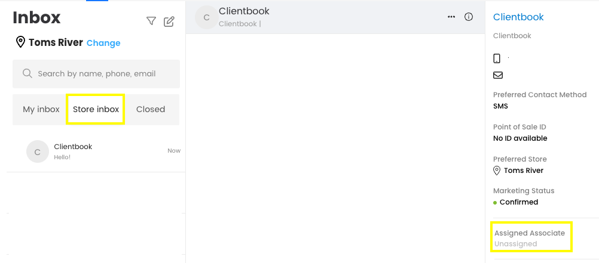599x263 pixels.
Task: Open the inbox filter icon
Action: click(151, 21)
